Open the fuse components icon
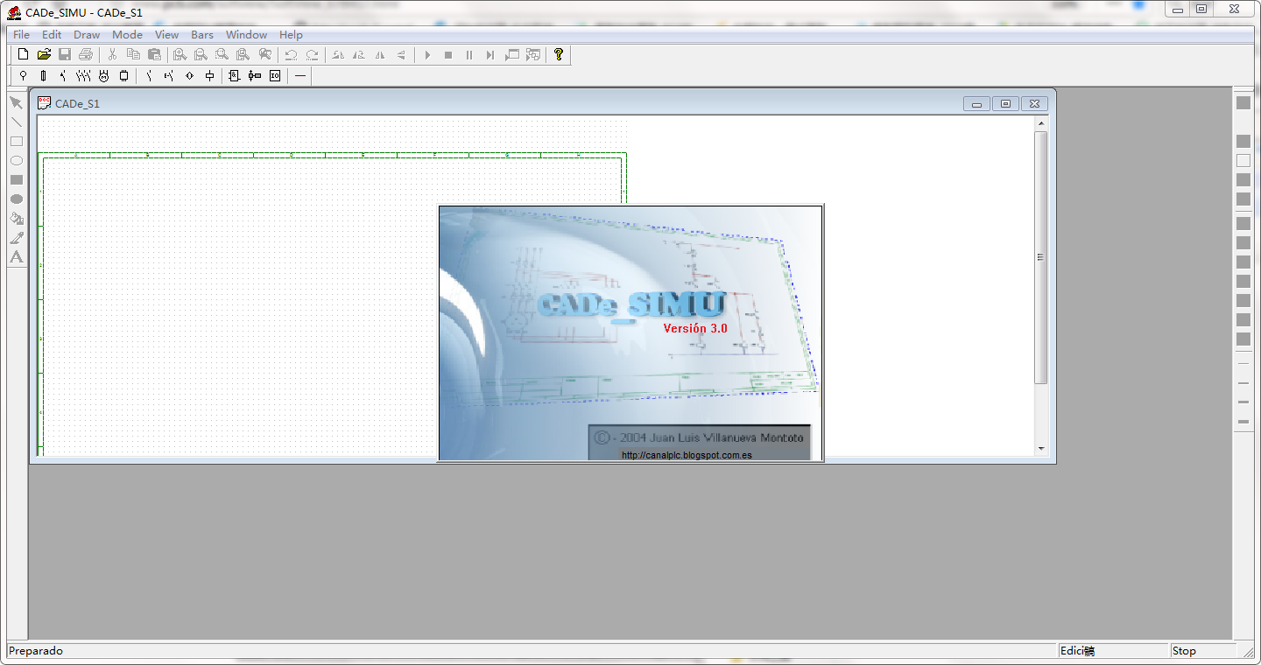Screen dimensions: 1261x665 (44, 76)
